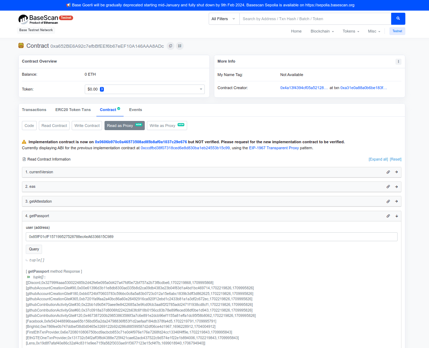
Task: Open the Blockchain navigation menu
Action: click(x=322, y=31)
